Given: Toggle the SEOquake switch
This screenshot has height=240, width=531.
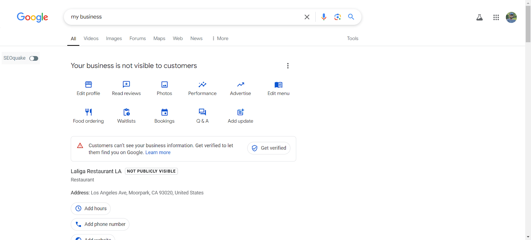Looking at the screenshot, I should (x=34, y=58).
